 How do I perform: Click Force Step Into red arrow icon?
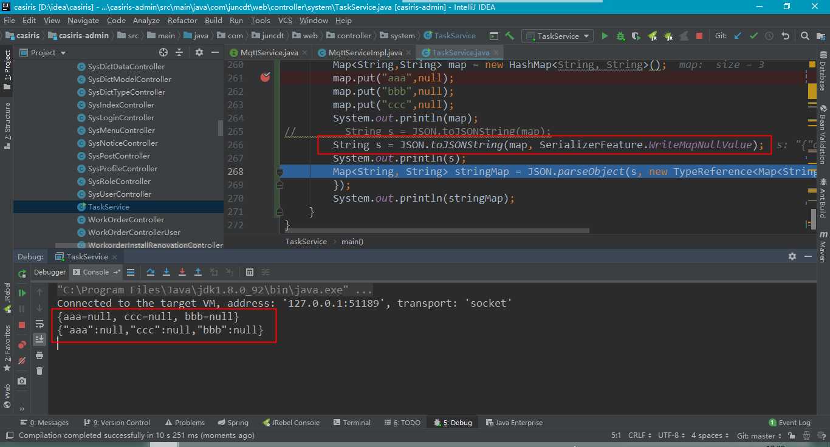tap(182, 272)
